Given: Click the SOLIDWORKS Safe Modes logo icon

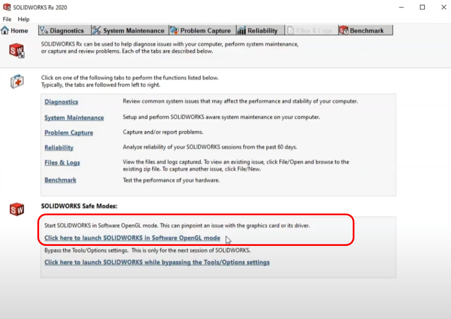Looking at the screenshot, I should coord(17,209).
